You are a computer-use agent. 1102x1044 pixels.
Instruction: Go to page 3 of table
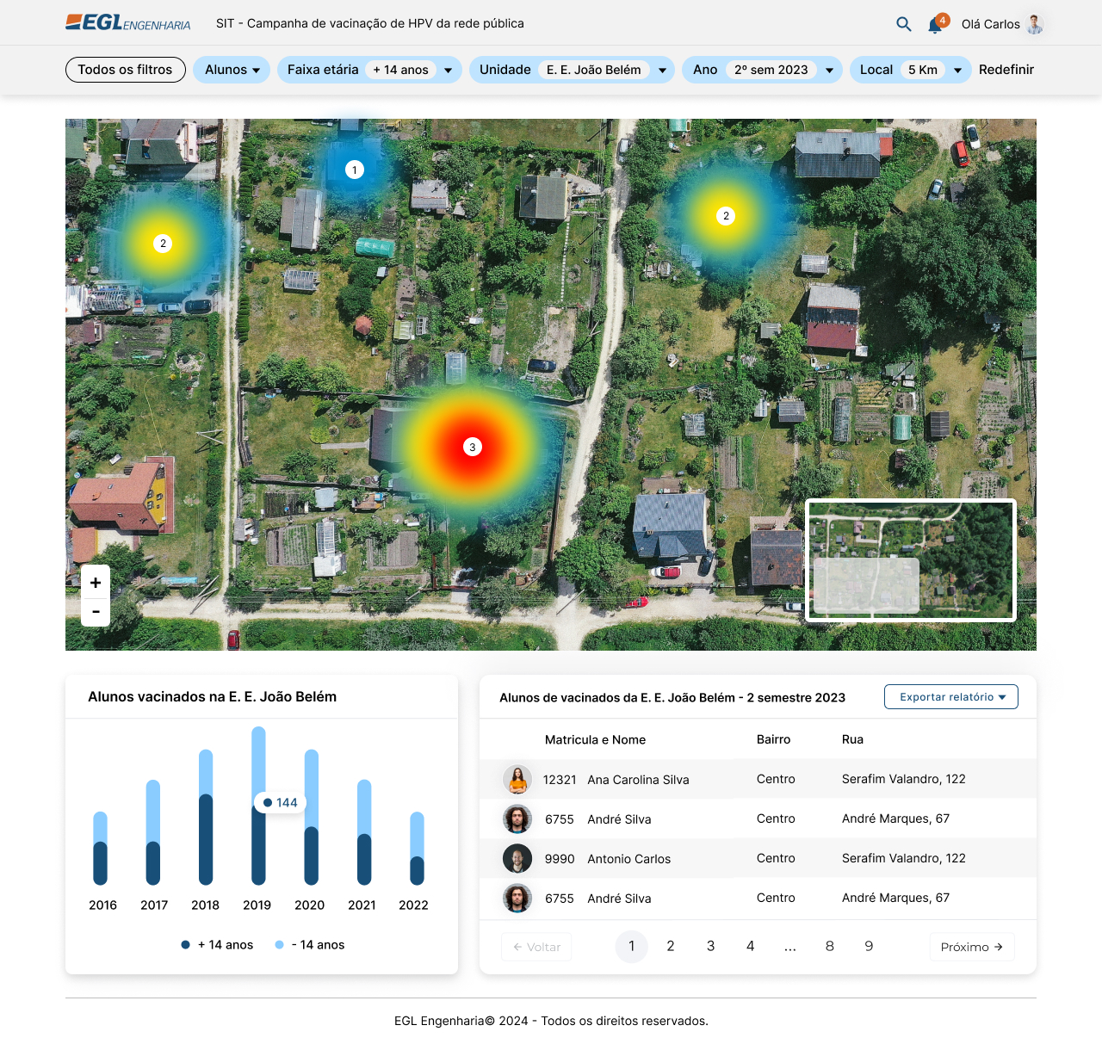pos(710,946)
